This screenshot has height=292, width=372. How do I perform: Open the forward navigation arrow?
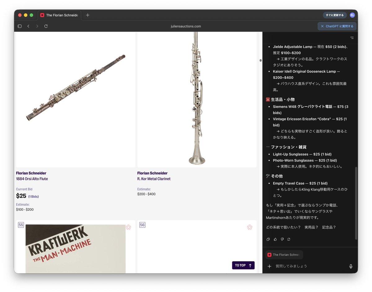37,26
